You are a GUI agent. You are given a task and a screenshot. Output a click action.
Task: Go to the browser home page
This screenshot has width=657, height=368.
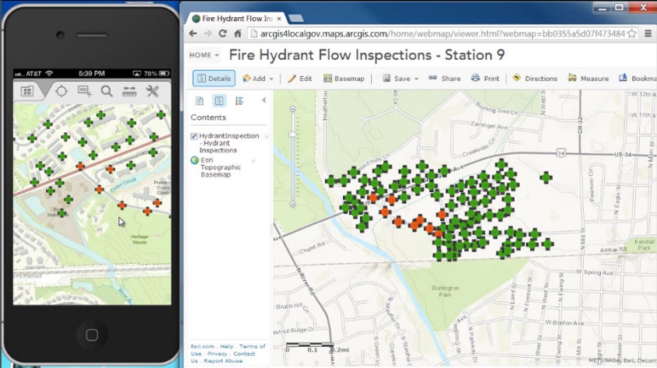pyautogui.click(x=238, y=33)
